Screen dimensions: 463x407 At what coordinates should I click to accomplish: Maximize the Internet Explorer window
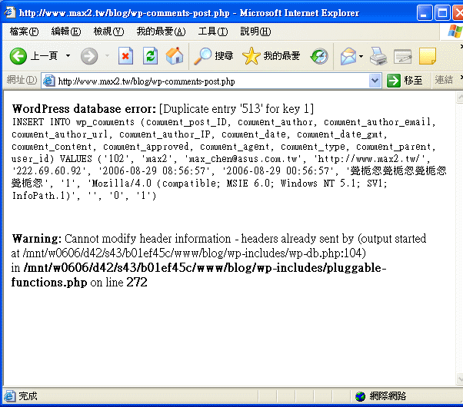tap(442, 13)
